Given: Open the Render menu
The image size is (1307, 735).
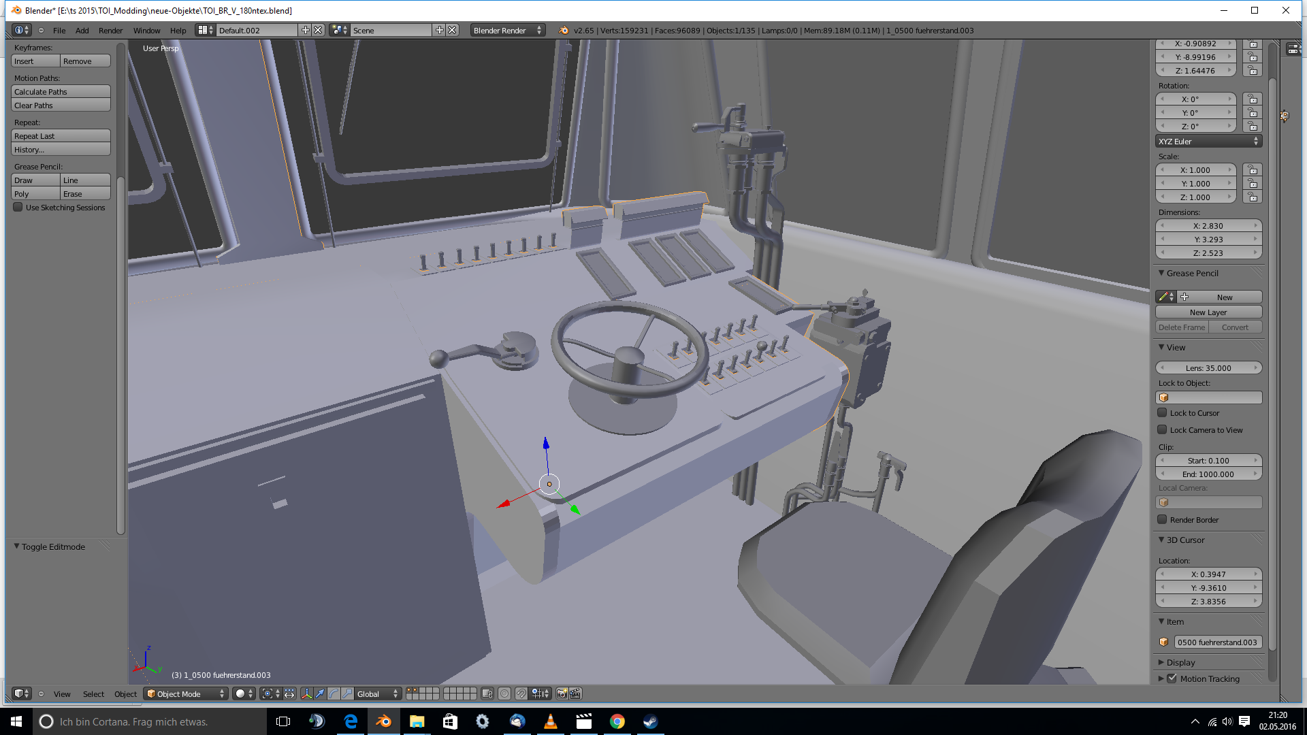Looking at the screenshot, I should pos(110,31).
